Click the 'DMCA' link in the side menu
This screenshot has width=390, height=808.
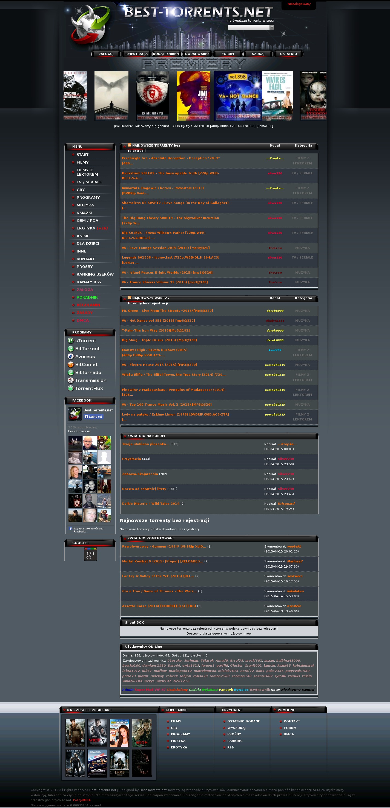[x=83, y=320]
